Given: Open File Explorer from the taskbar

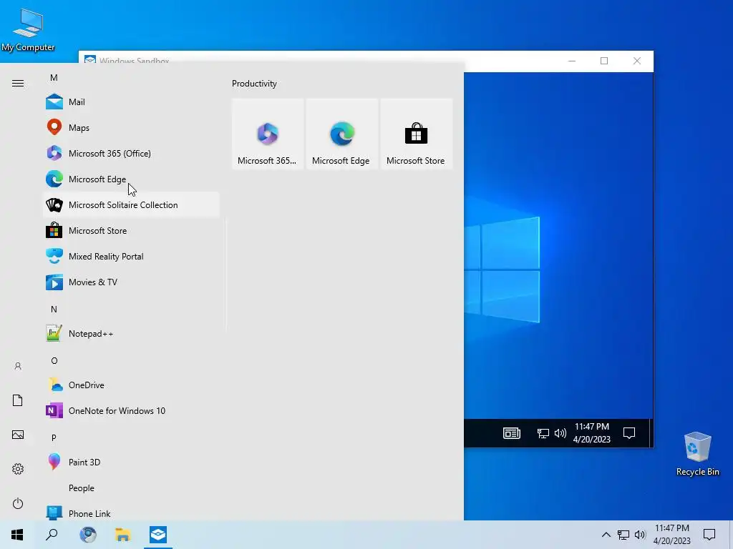Looking at the screenshot, I should 123,535.
